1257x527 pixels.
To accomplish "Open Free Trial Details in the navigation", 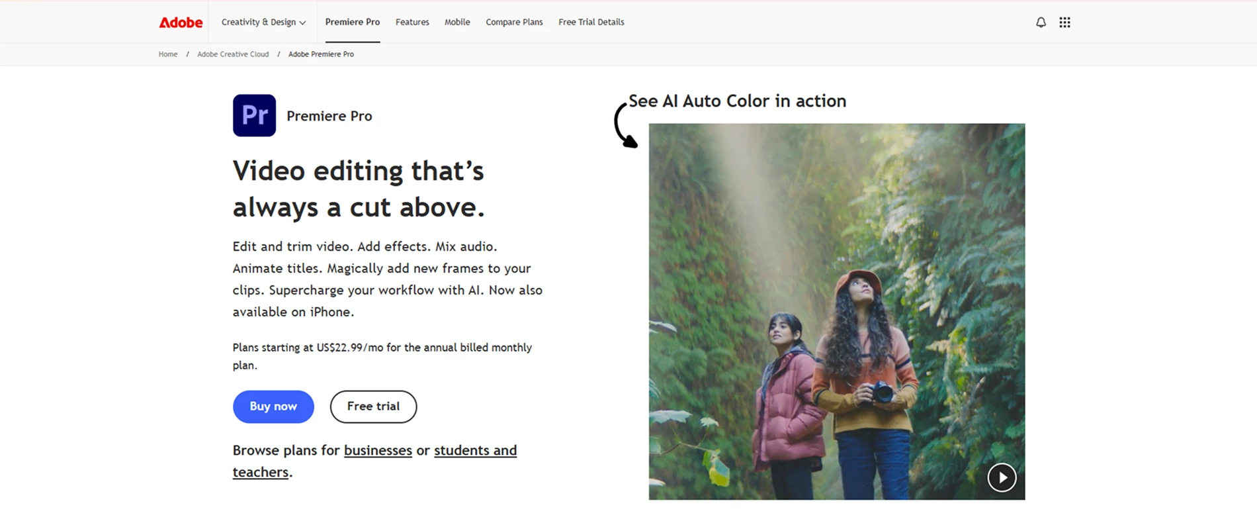I will (591, 23).
